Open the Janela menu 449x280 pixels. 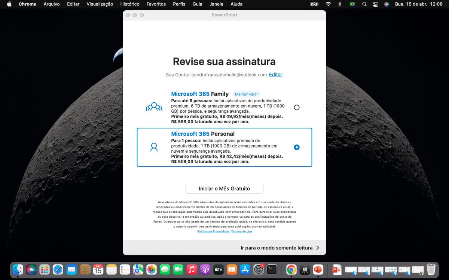tap(217, 4)
